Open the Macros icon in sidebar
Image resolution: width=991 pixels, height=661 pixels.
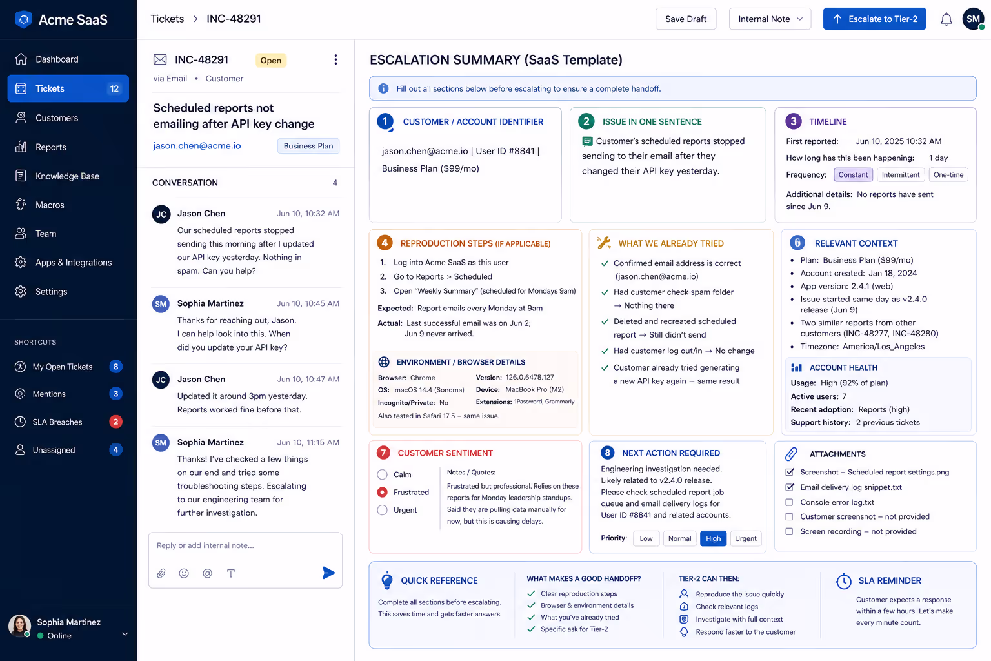21,205
